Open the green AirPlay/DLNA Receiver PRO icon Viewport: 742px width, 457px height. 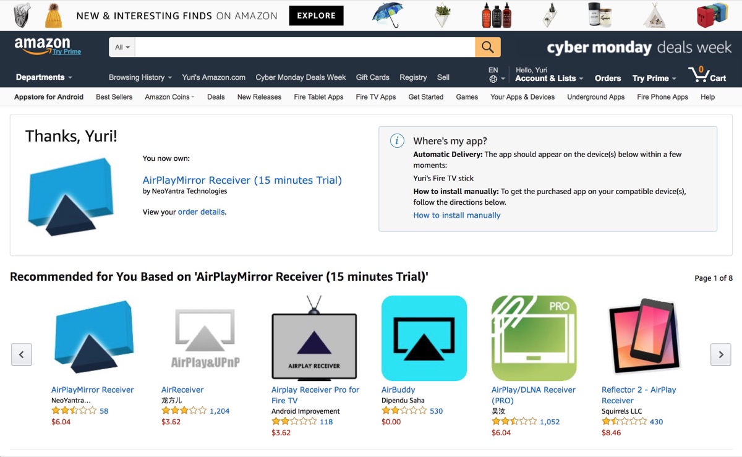pos(534,338)
